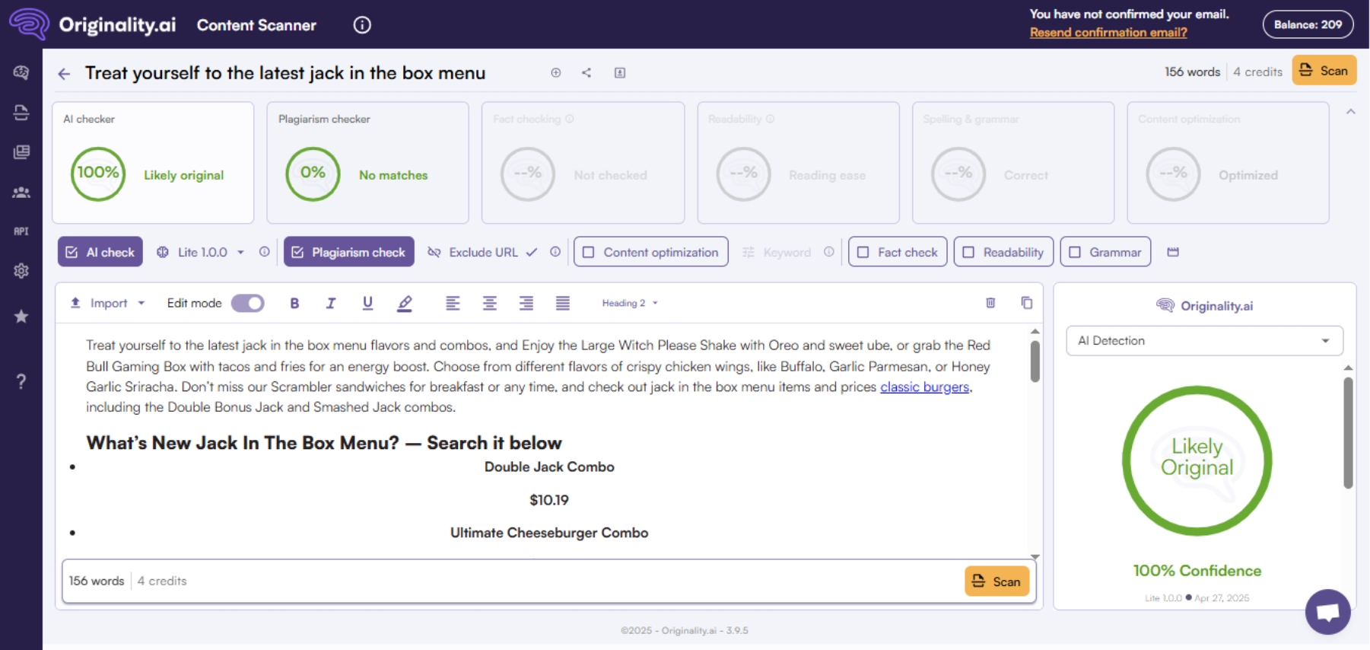Viewport: 1370px width, 650px height.
Task: Click the save document icon beside title
Action: click(620, 73)
